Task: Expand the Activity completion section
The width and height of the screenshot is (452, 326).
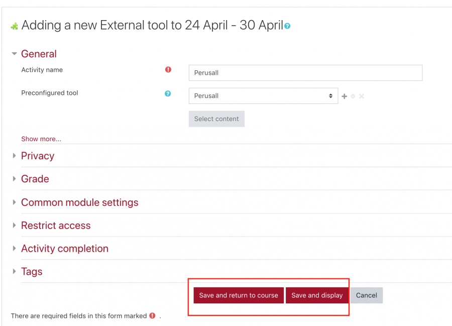Action: click(x=65, y=249)
